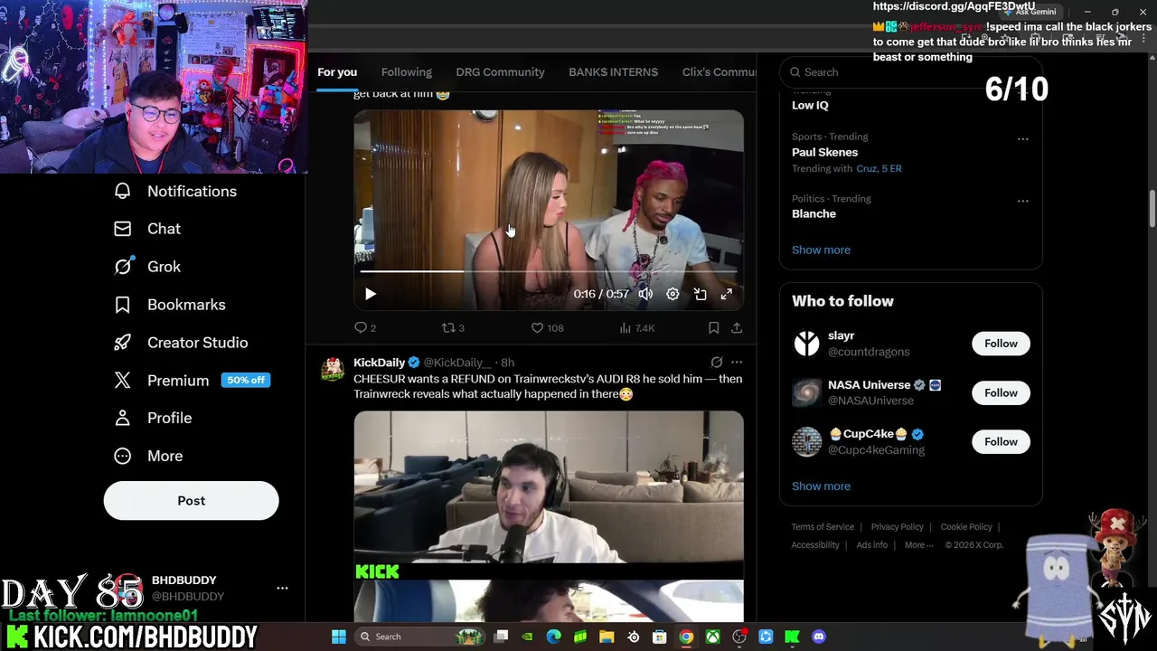Open the Windows Start menu
The height and width of the screenshot is (651, 1157).
[339, 637]
